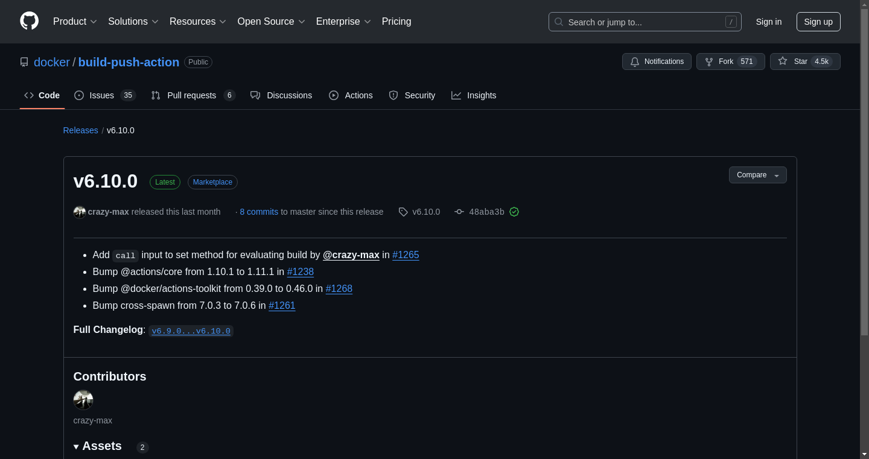The height and width of the screenshot is (459, 869).
Task: Open the v6.9.0...v6.10.0 changelog link
Action: [191, 331]
